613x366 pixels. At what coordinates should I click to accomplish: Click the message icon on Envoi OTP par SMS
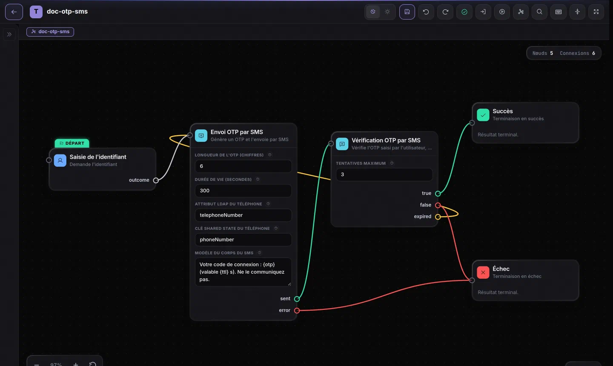tap(201, 136)
